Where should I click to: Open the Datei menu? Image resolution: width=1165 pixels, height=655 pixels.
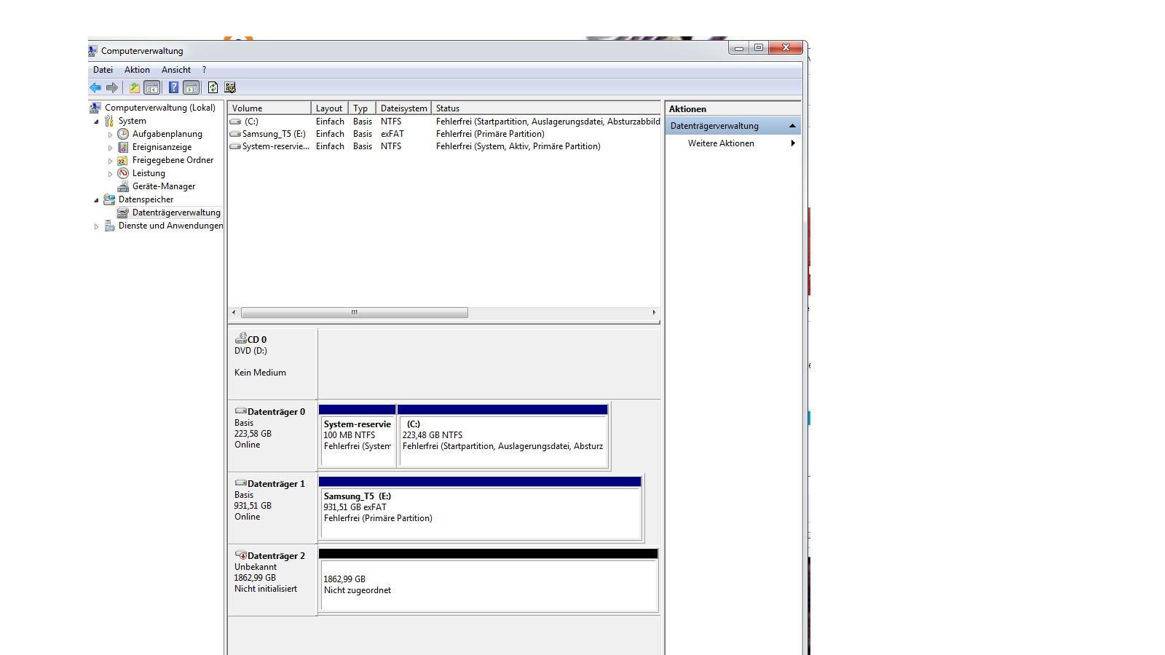(103, 70)
